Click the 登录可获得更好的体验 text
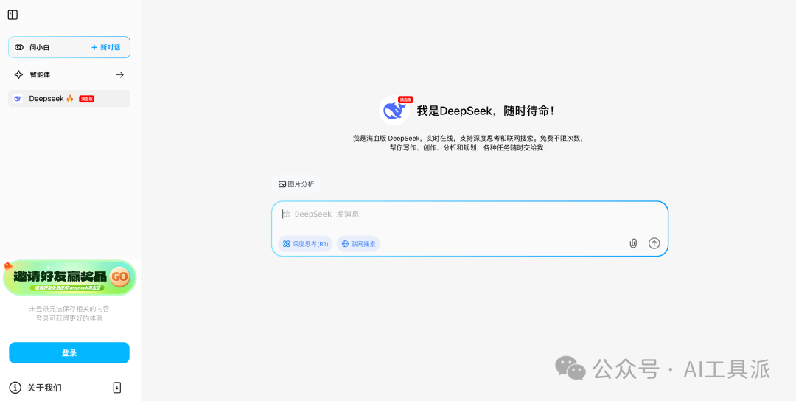 [x=69, y=318]
